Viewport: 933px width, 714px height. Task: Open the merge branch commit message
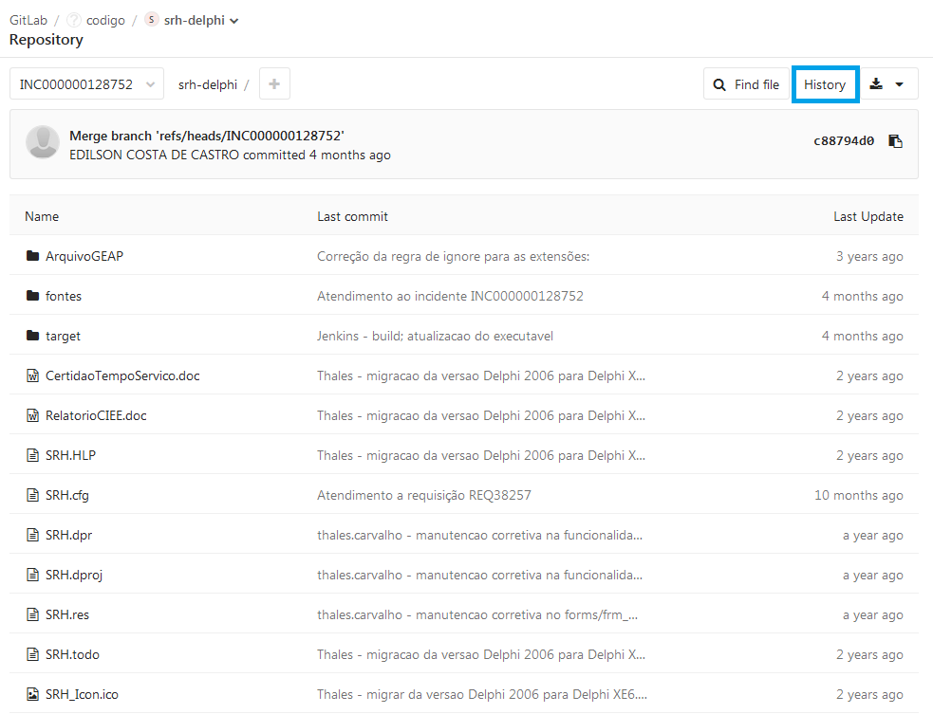point(206,136)
